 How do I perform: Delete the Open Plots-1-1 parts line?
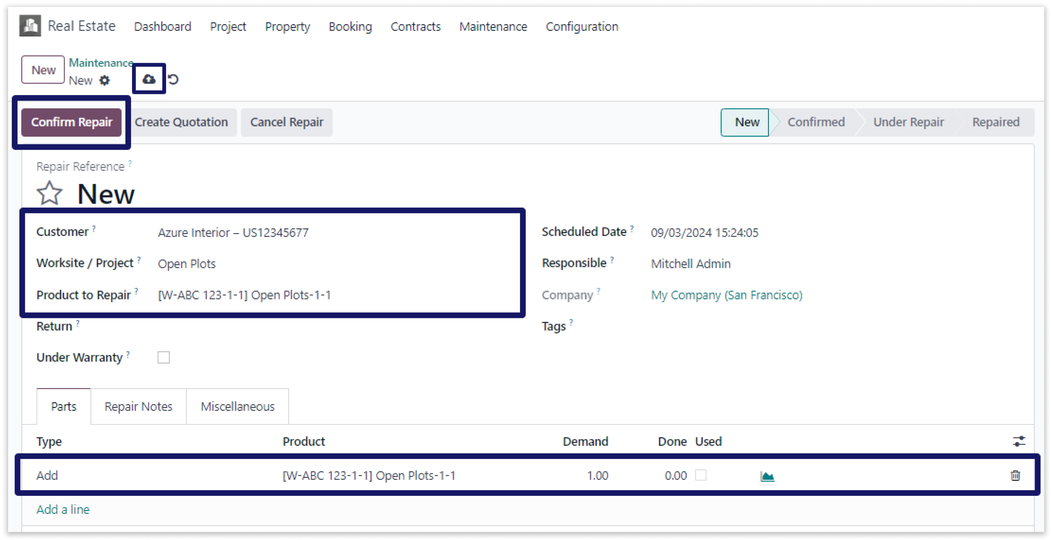click(1015, 475)
